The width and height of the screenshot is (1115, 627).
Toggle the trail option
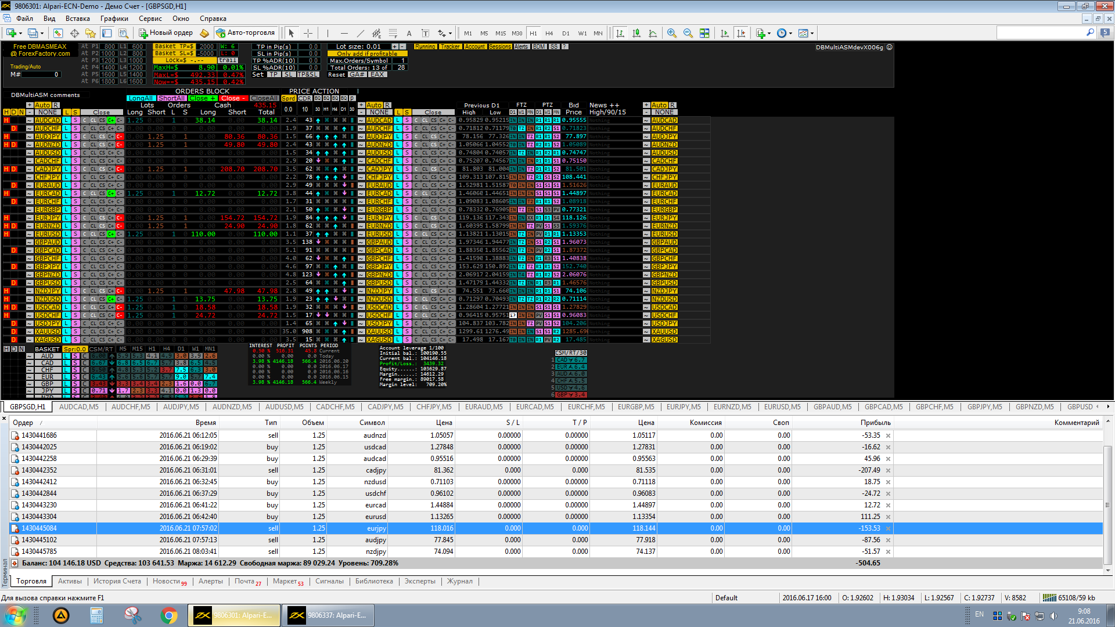click(x=228, y=60)
